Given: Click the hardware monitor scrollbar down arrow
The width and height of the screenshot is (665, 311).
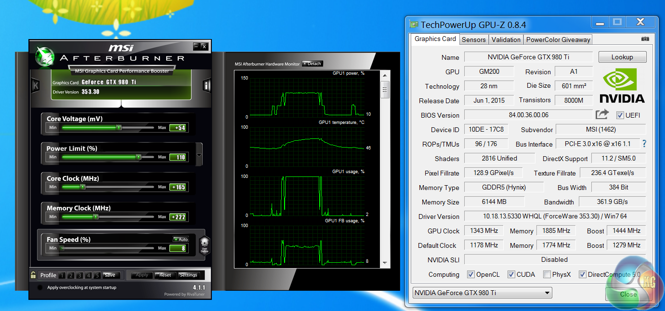Looking at the screenshot, I should pyautogui.click(x=385, y=263).
